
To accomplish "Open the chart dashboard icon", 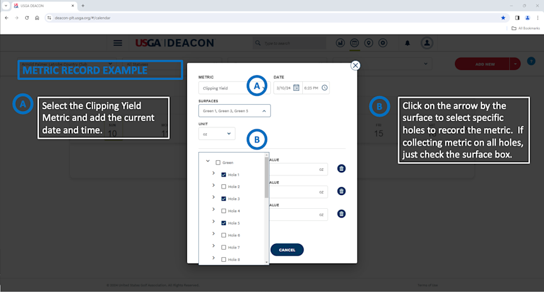I will tap(340, 43).
